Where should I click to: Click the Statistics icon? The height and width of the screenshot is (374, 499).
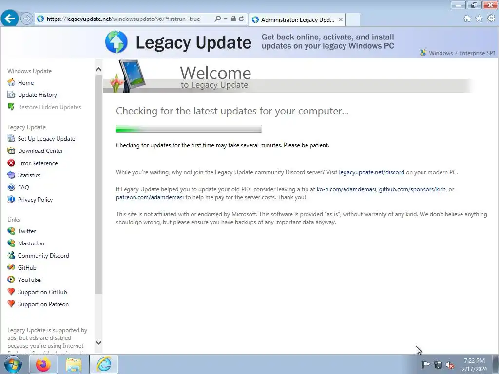click(11, 175)
